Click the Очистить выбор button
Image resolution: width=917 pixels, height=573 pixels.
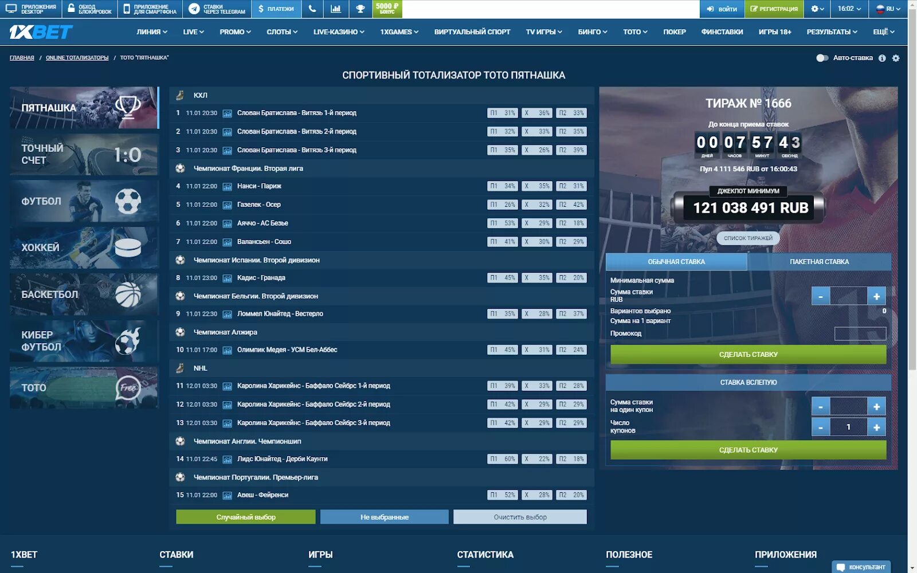pos(520,517)
